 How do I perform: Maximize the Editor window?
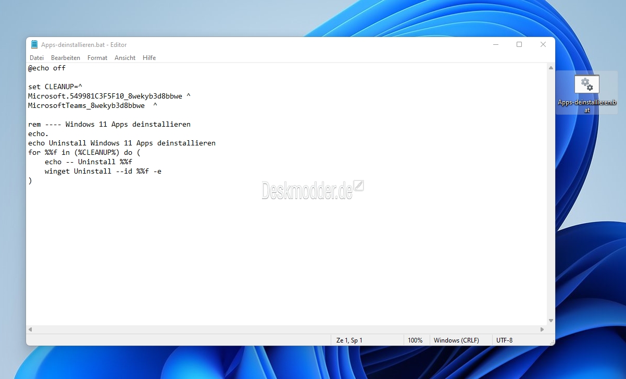point(519,45)
